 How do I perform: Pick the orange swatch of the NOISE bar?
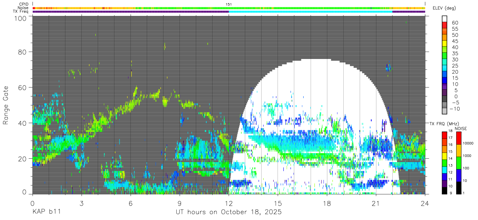(458, 150)
